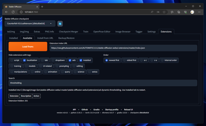
Task: Go back using browser back arrow
Action: click(7, 12)
